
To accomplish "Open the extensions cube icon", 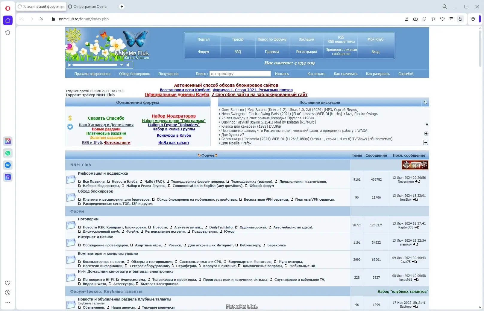I will coord(473,19).
